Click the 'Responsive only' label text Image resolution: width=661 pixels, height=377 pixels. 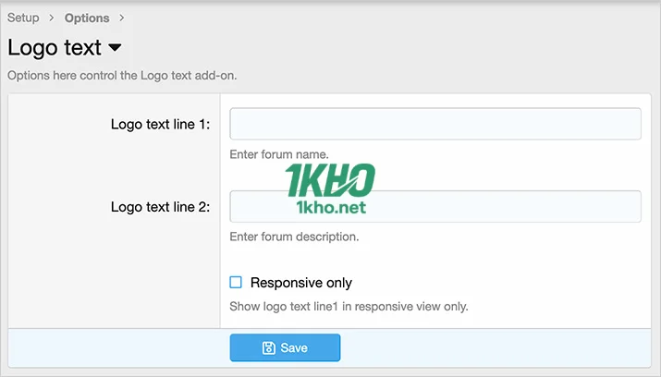pyautogui.click(x=300, y=283)
